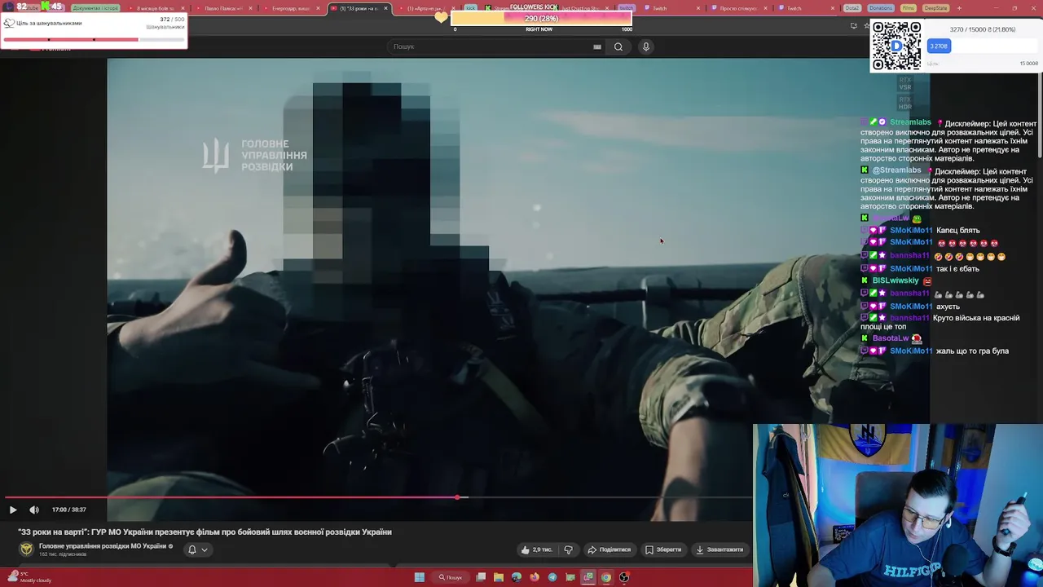Switch to 'Просто спілкуєм' Twitch tab
The width and height of the screenshot is (1043, 587).
(x=737, y=8)
